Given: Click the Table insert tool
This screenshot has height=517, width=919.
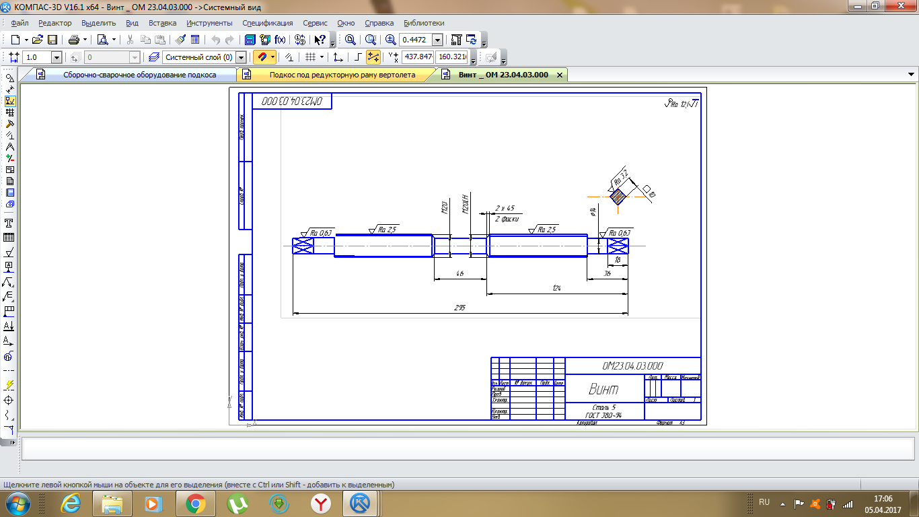Looking at the screenshot, I should tap(9, 238).
